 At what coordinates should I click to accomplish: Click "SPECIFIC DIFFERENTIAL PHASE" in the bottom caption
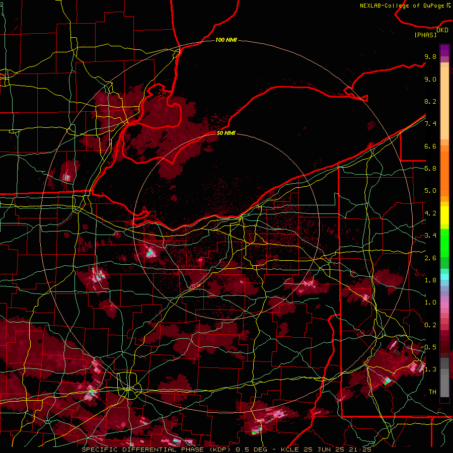click(143, 449)
